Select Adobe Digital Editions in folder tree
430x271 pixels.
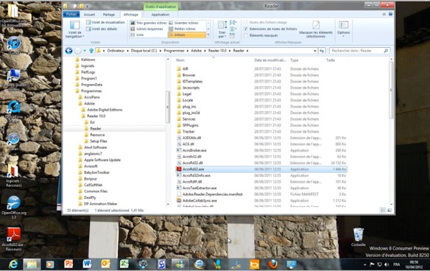click(102, 110)
